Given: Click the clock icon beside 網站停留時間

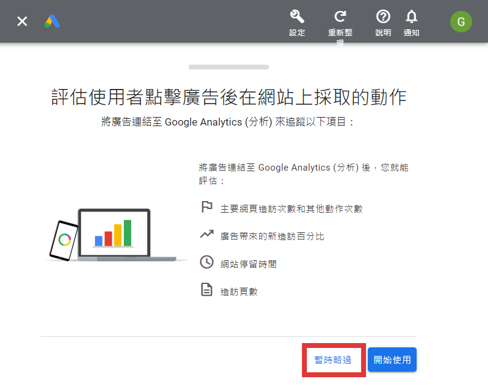Looking at the screenshot, I should pyautogui.click(x=207, y=262).
